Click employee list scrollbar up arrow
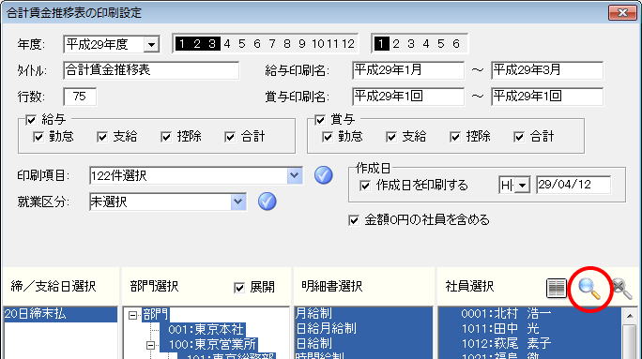Image resolution: width=642 pixels, height=359 pixels. (x=629, y=316)
